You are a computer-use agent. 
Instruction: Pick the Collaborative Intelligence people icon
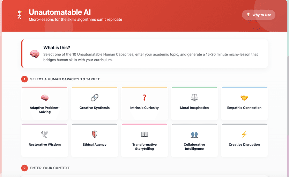(x=194, y=134)
